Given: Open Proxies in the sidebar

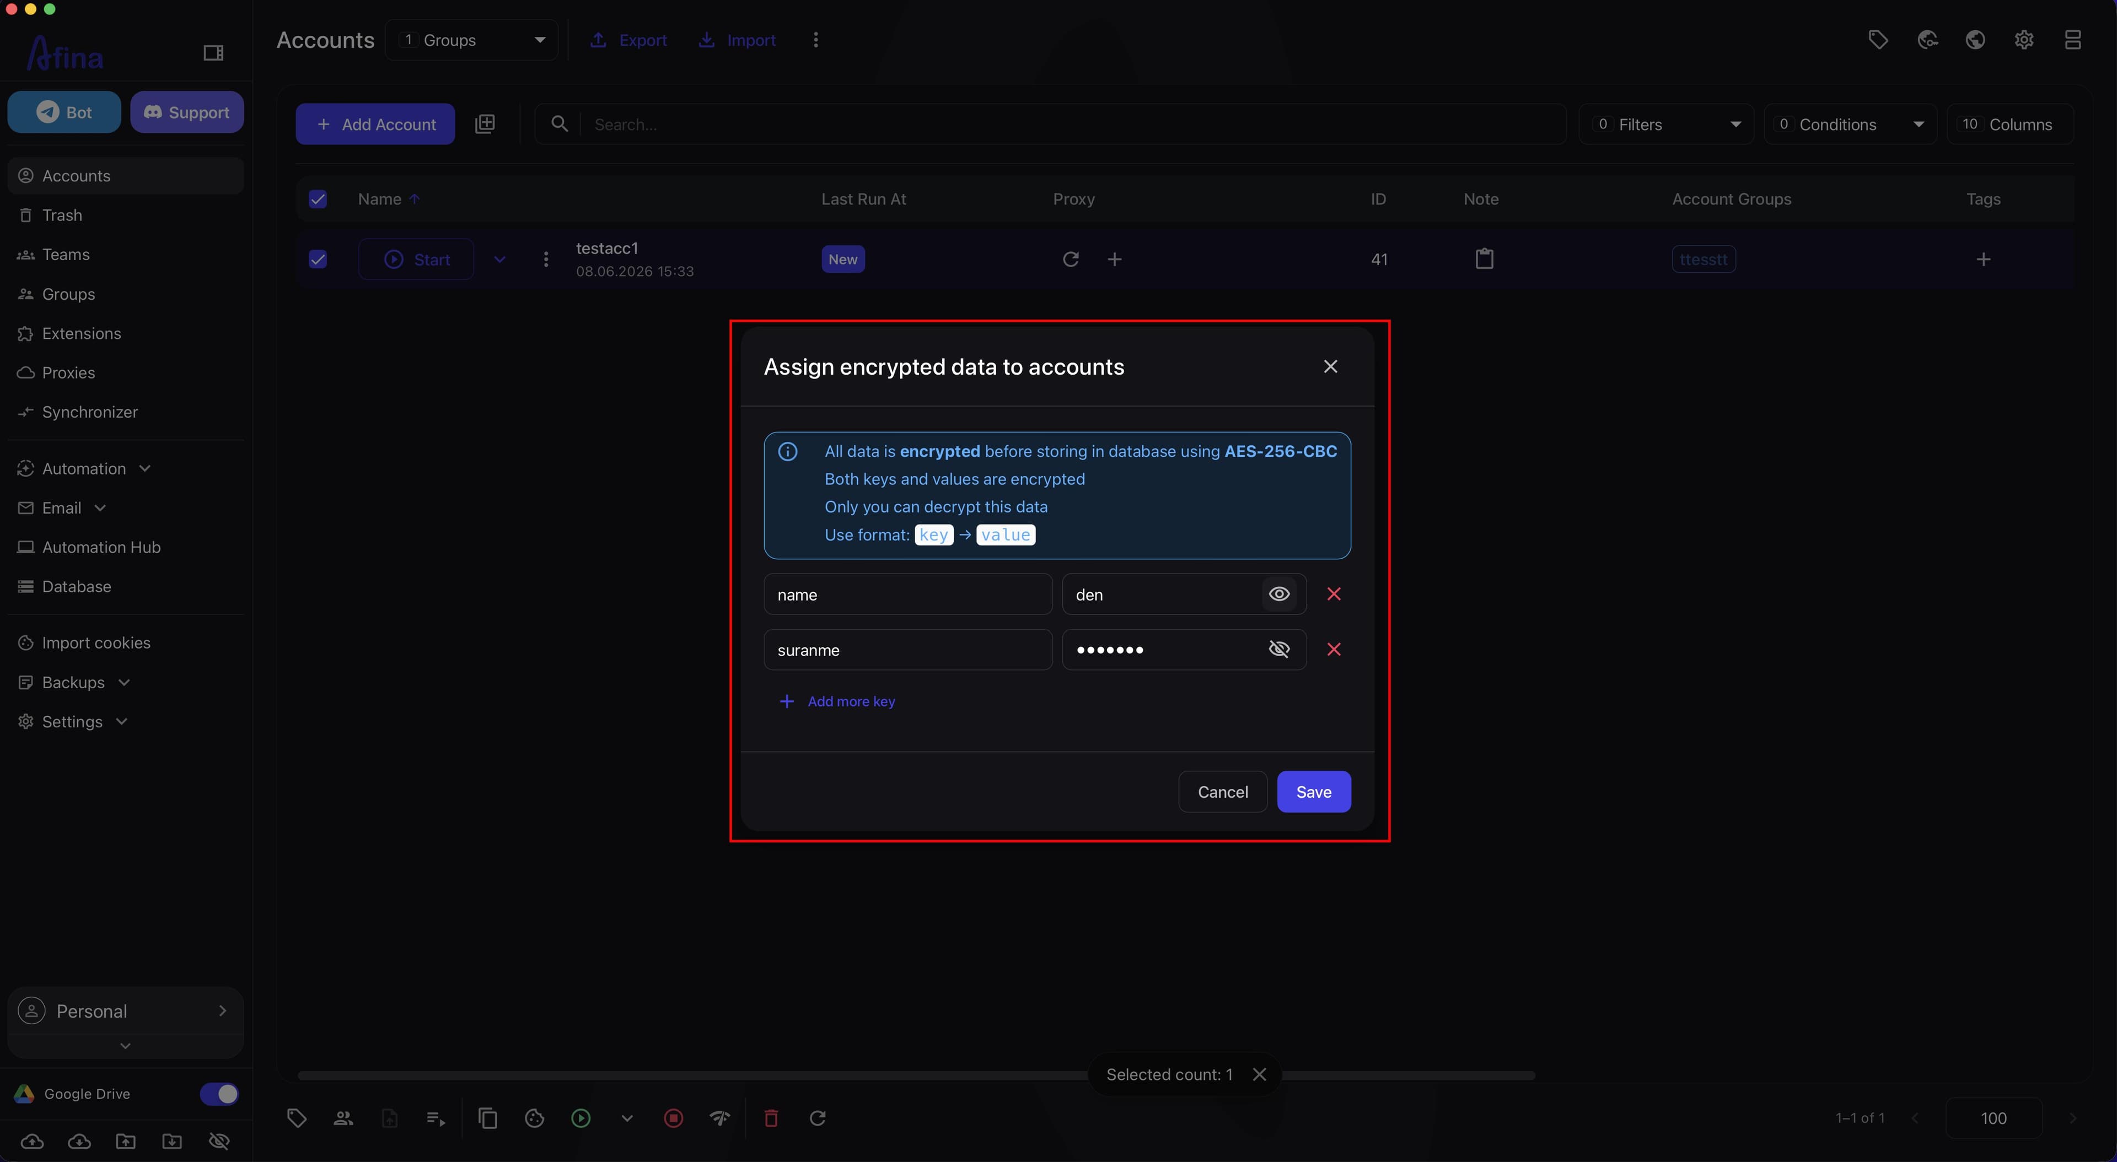Looking at the screenshot, I should pyautogui.click(x=125, y=373).
